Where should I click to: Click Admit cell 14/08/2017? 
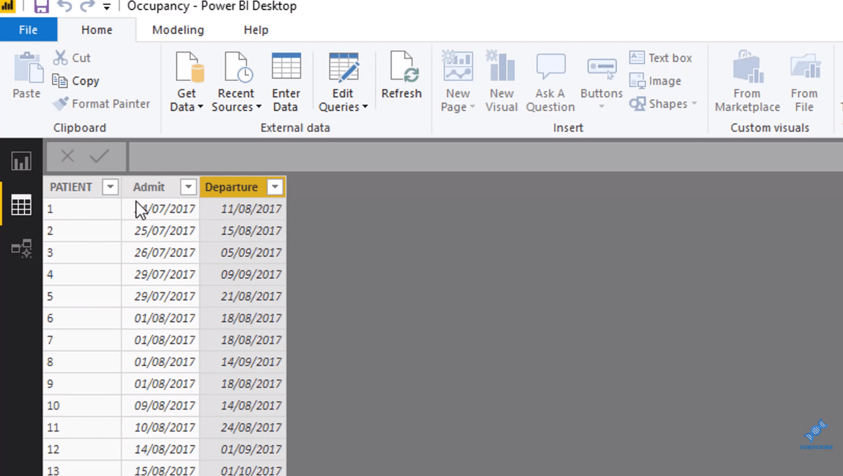pyautogui.click(x=161, y=450)
